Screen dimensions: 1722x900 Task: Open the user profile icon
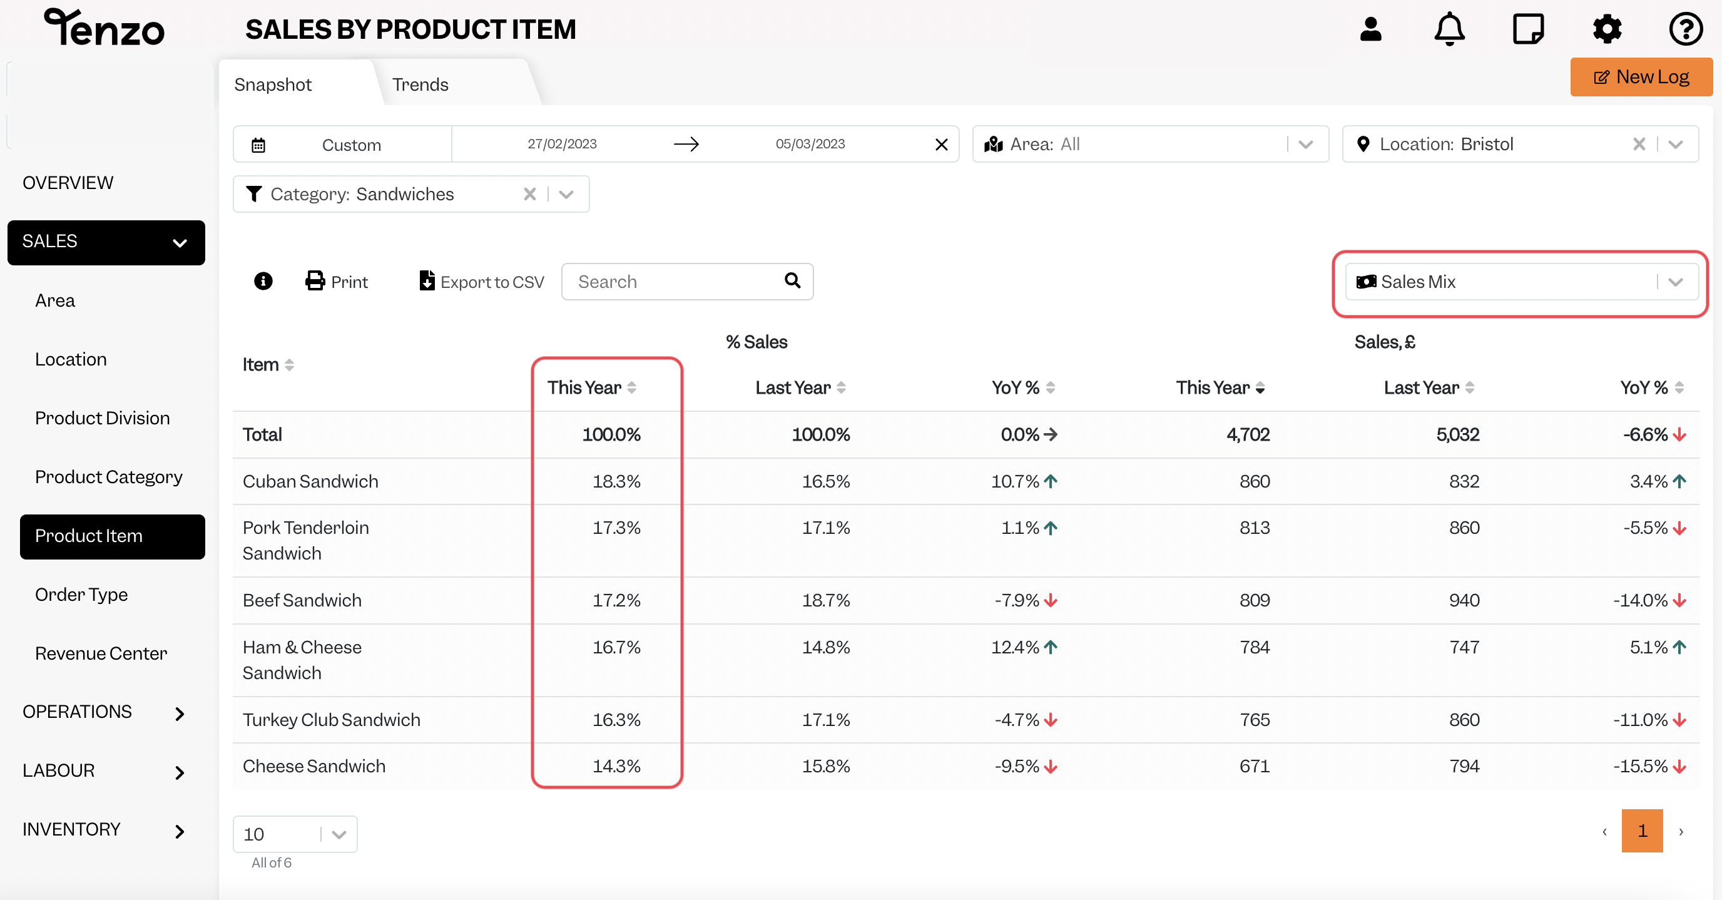click(1370, 29)
